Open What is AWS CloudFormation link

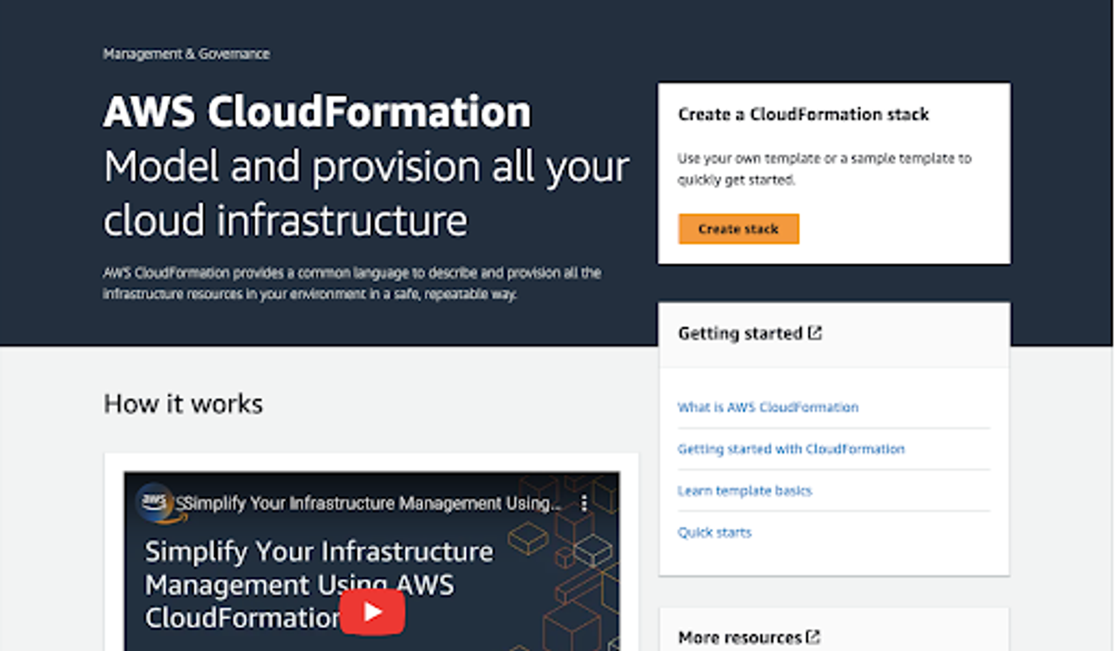coord(768,407)
